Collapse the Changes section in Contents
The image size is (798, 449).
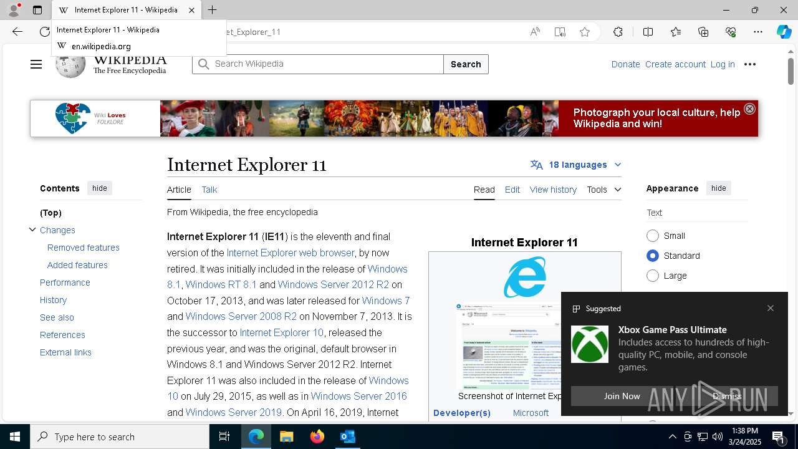32,229
